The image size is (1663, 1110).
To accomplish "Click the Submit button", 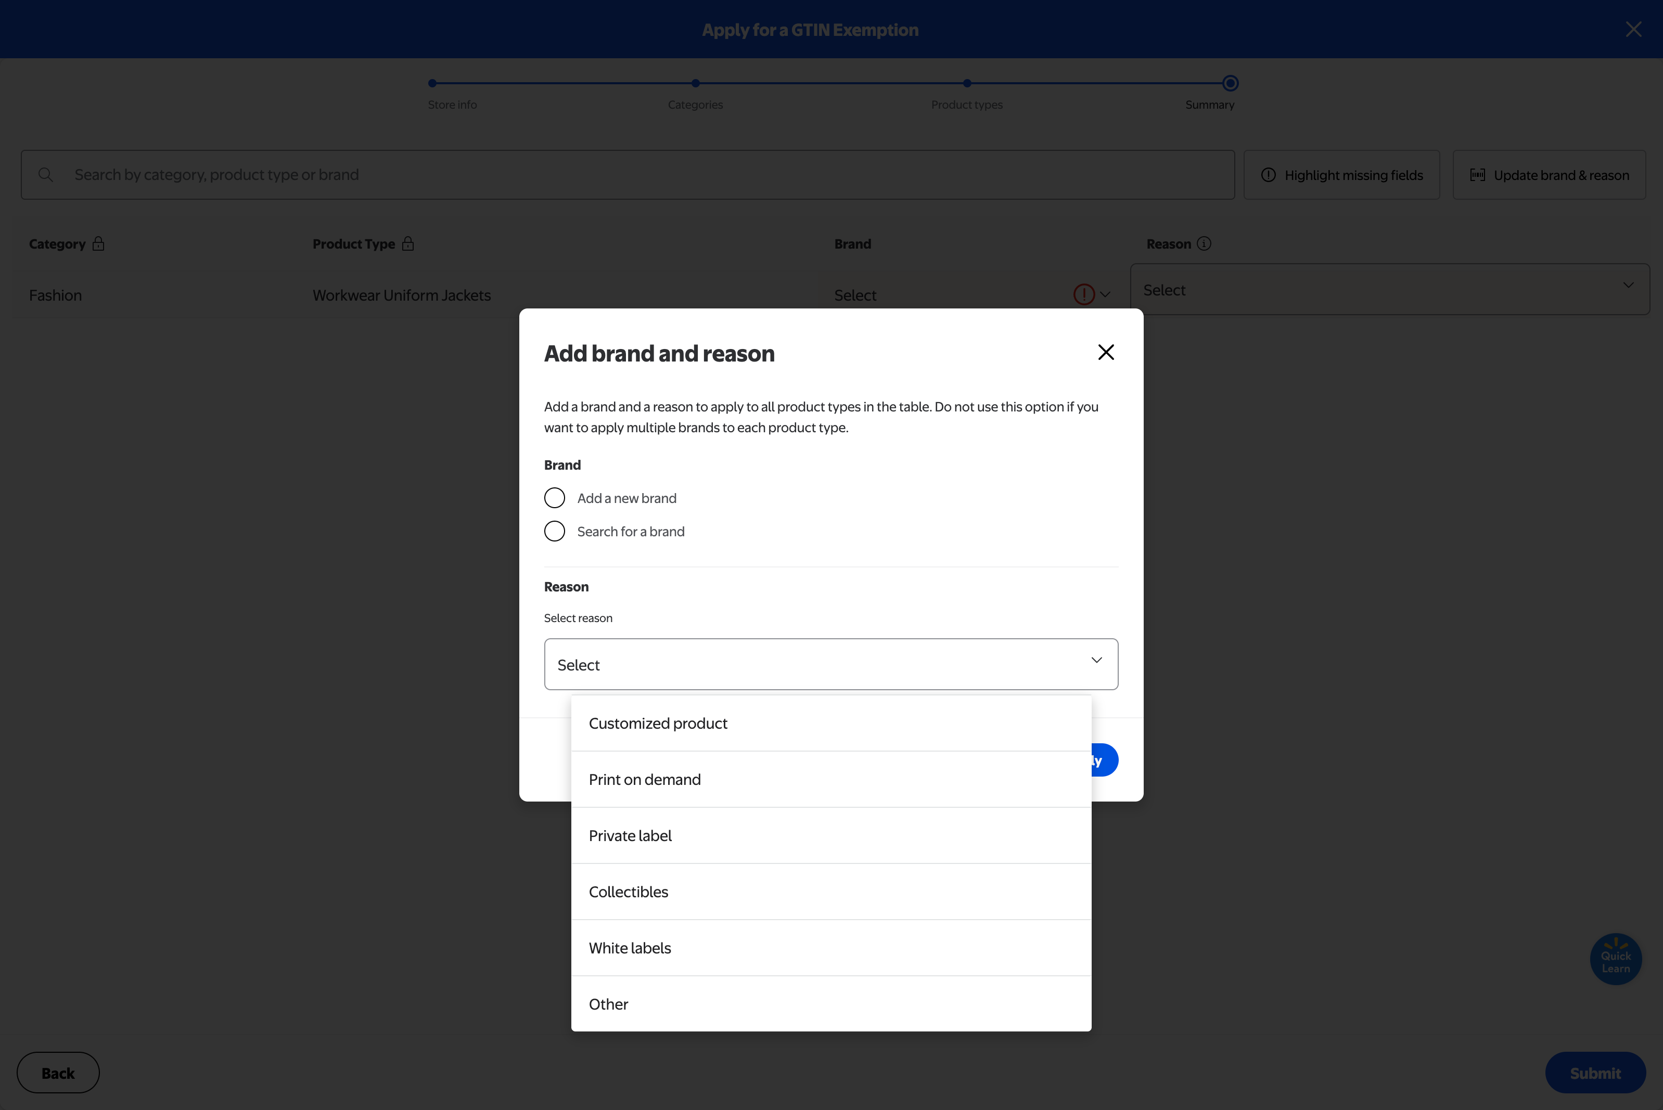I will tap(1595, 1073).
